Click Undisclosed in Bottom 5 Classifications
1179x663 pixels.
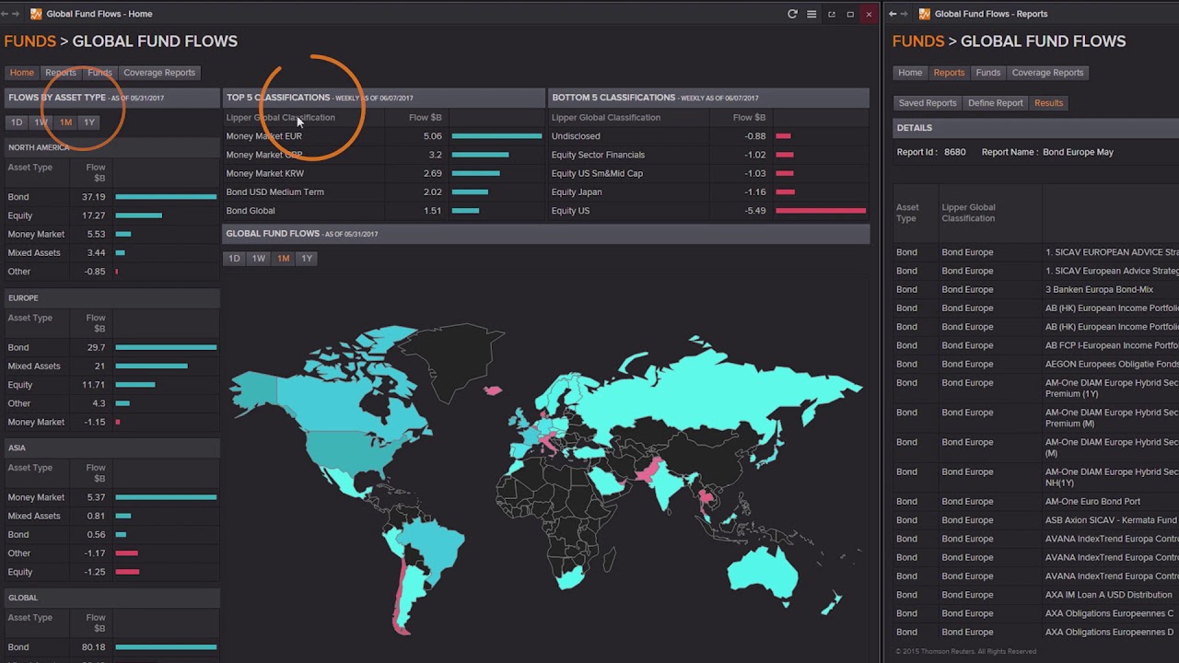click(x=576, y=136)
